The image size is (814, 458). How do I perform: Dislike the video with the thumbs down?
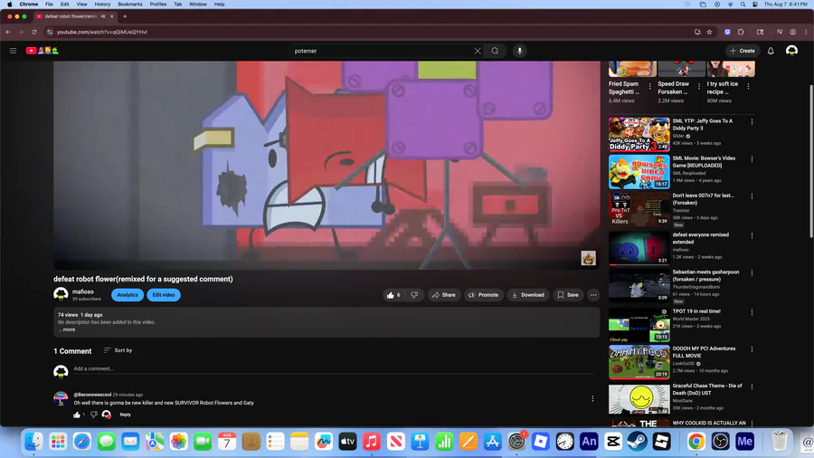[414, 295]
